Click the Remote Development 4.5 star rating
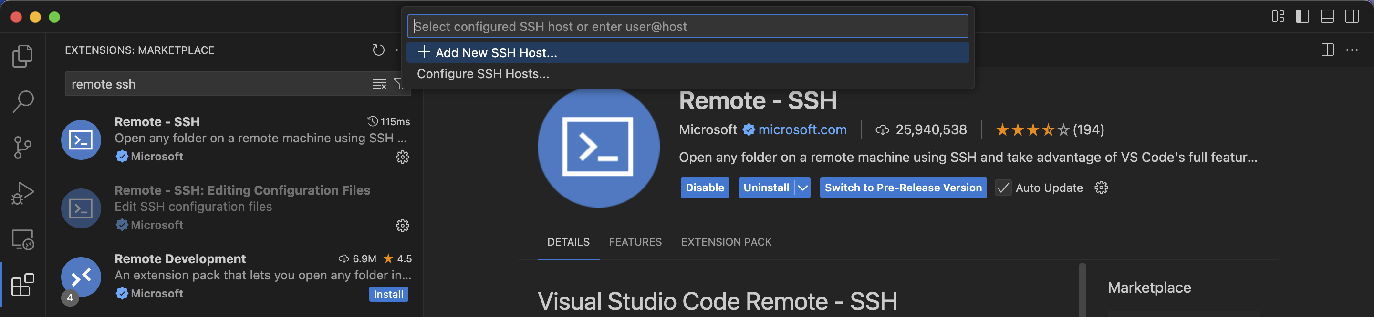Image resolution: width=1374 pixels, height=317 pixels. pos(397,259)
